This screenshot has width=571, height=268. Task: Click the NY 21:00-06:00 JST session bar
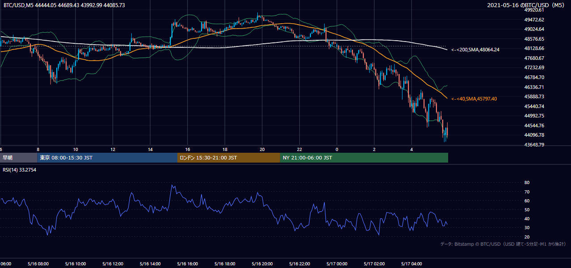pos(364,158)
